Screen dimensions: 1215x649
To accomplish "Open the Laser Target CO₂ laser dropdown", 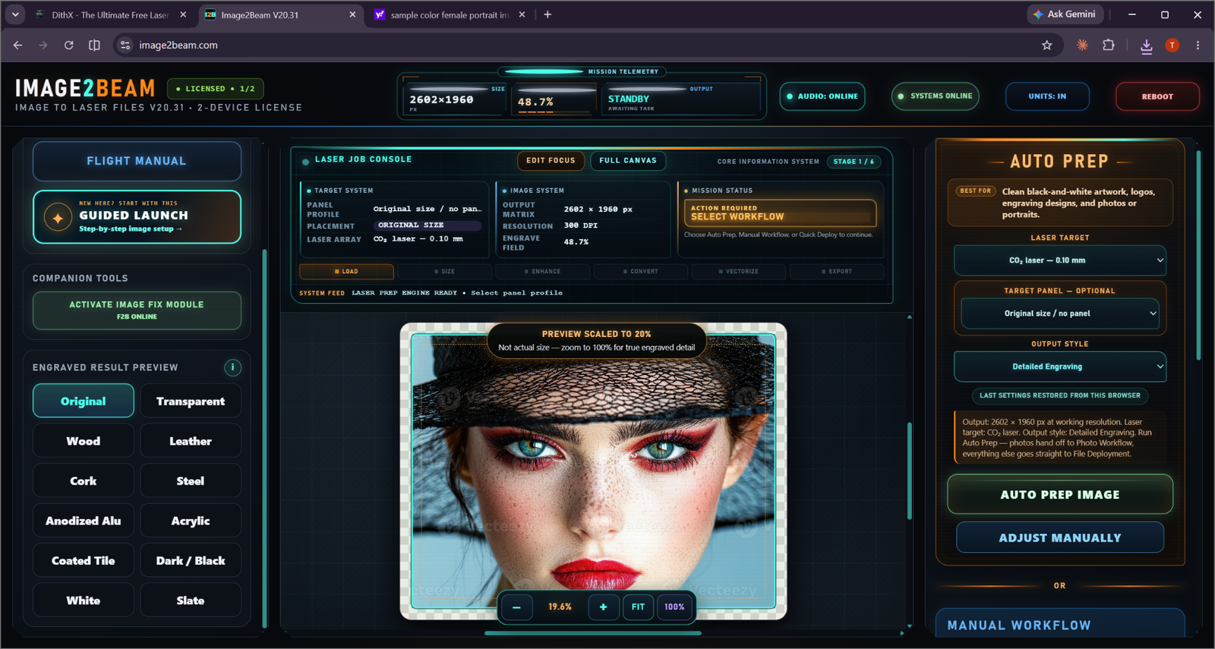I will (x=1059, y=260).
